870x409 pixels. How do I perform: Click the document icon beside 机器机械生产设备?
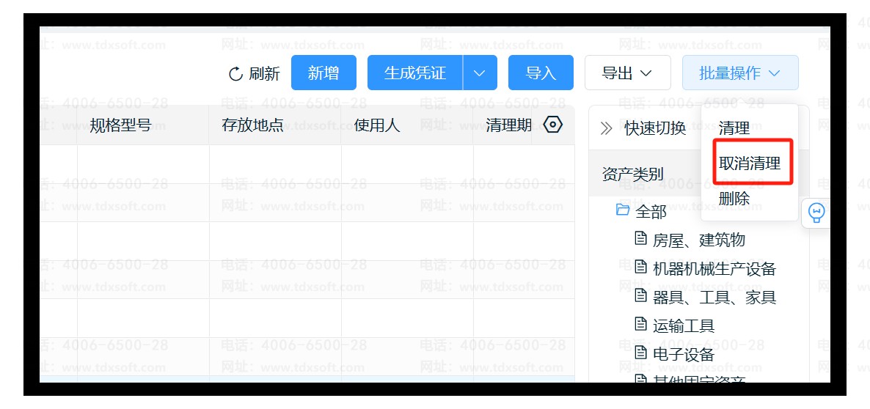[x=640, y=268]
